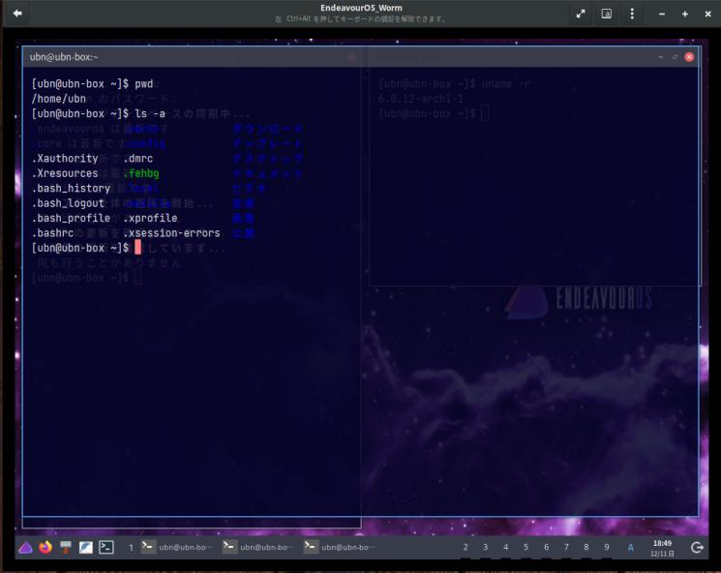Viewport: 721px width, 573px height.
Task: Switch to workspace 3
Action: (485, 547)
